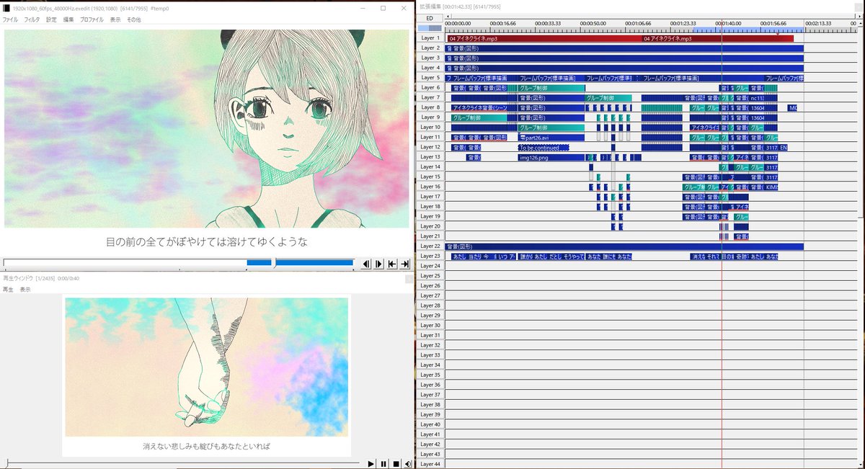The height and width of the screenshot is (469, 865).
Task: Click the 00:00:50.00 mark on time ruler
Action: coord(593,23)
